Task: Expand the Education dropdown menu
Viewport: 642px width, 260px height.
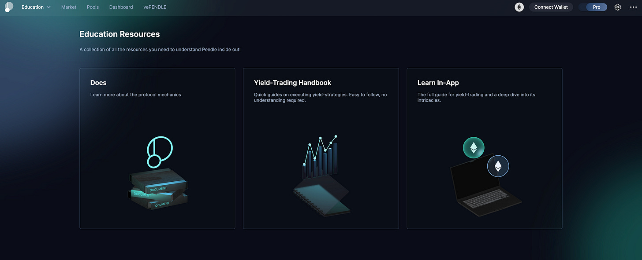Action: [x=36, y=7]
